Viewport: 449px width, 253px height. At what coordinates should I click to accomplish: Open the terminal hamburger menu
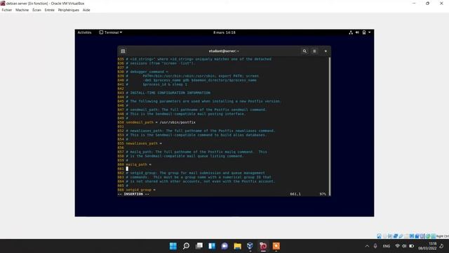314,51
